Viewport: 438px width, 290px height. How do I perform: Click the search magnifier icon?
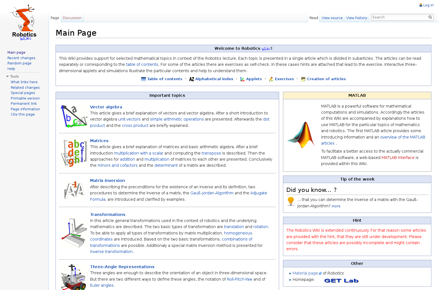(430, 17)
